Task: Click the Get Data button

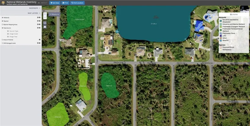Action: (x=55, y=3)
